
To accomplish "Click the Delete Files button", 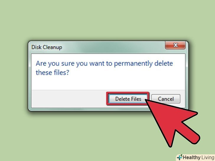I will [x=128, y=99].
